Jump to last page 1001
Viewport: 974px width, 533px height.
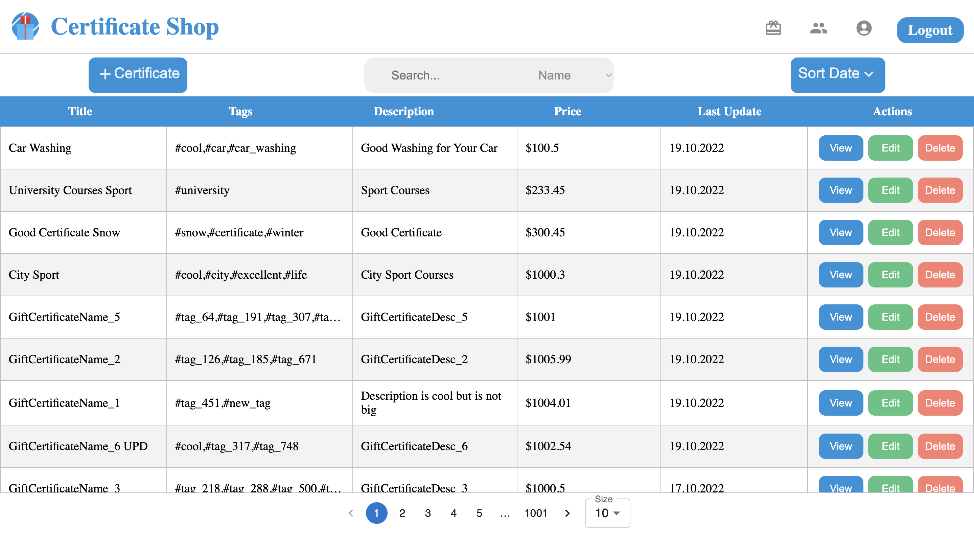click(535, 513)
